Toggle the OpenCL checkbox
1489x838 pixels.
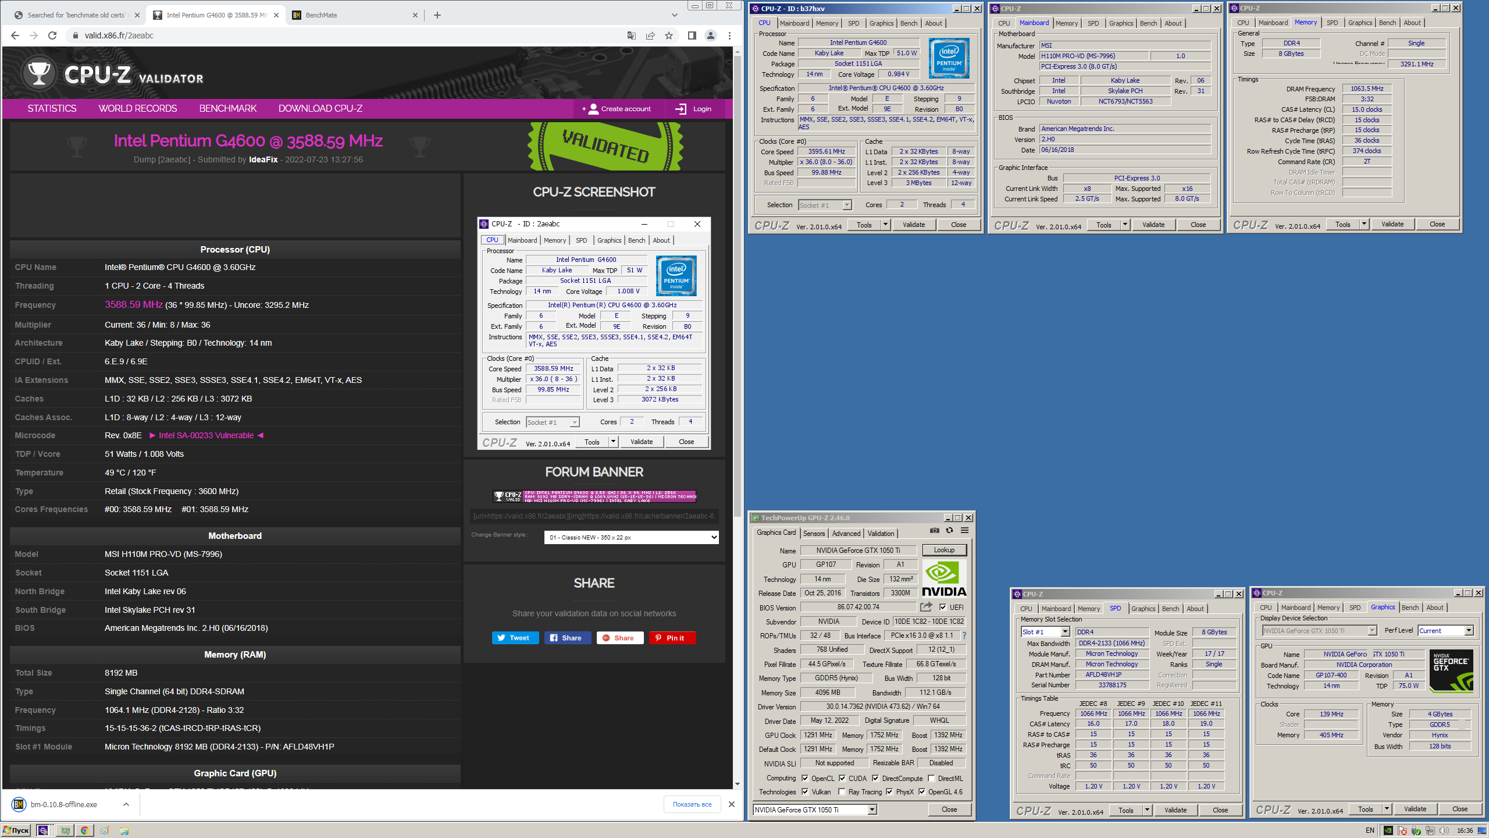805,778
